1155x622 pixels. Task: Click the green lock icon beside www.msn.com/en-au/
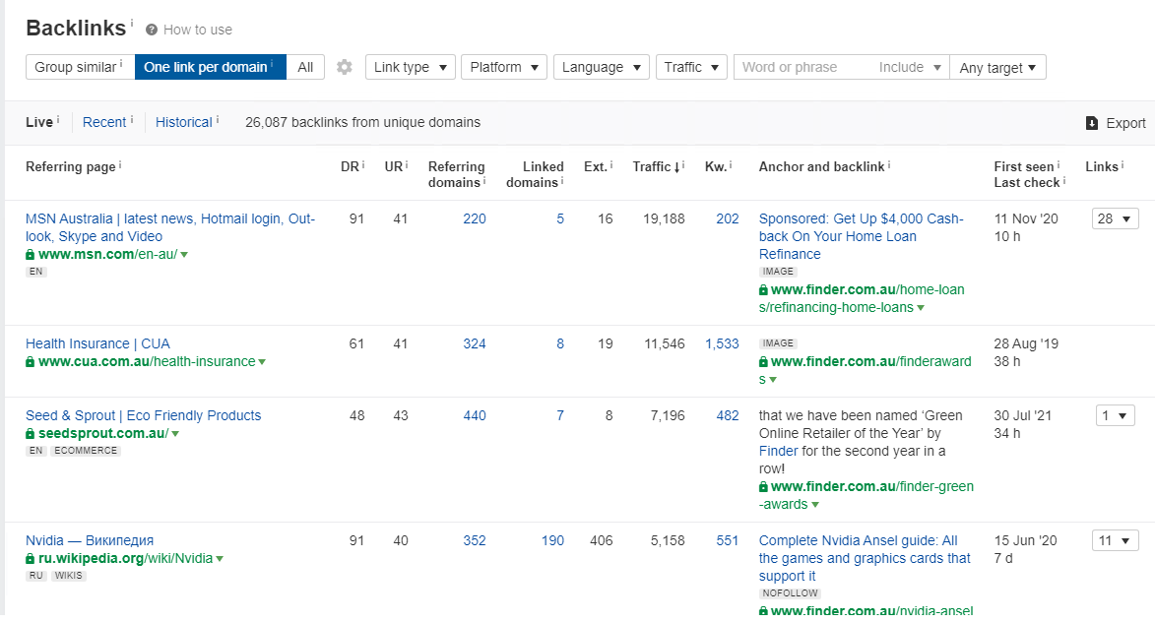tap(31, 255)
